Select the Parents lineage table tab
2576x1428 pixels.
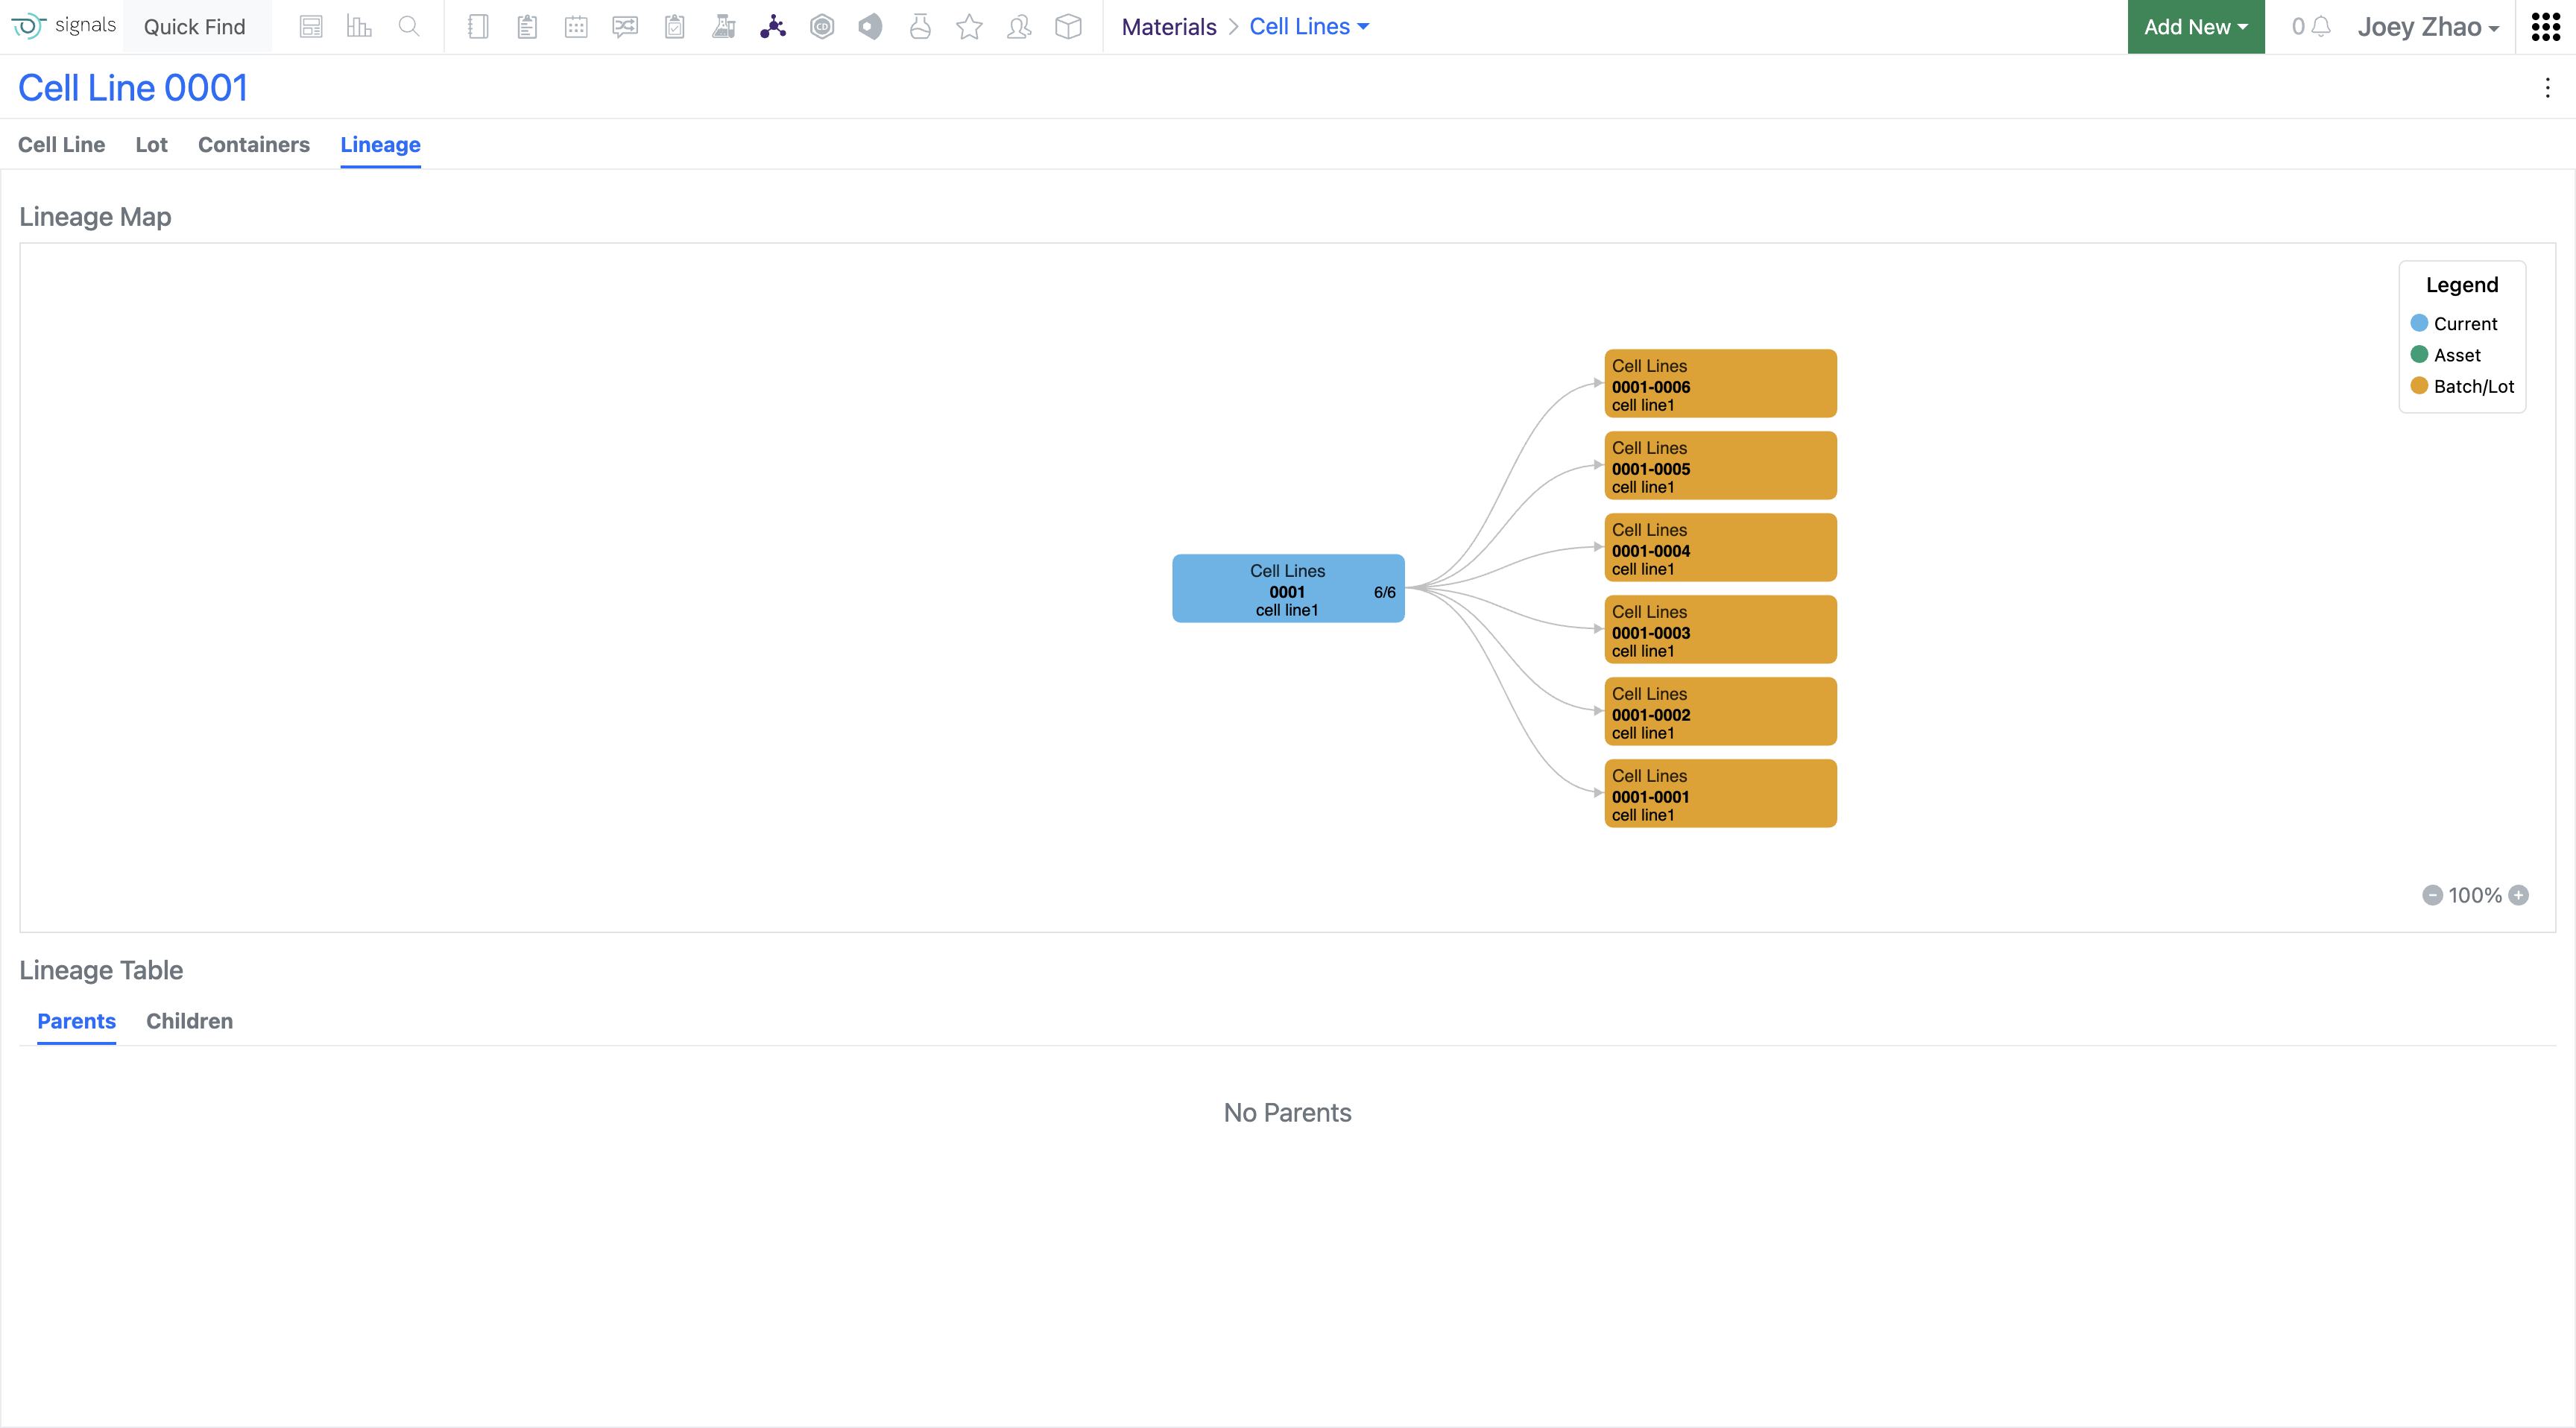pyautogui.click(x=76, y=1021)
